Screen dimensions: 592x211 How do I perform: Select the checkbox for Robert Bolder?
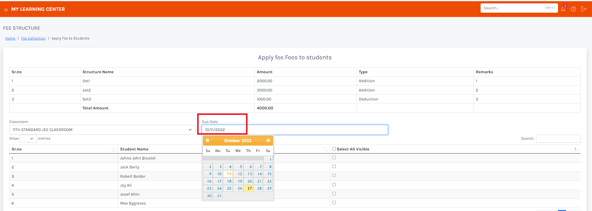(x=334, y=175)
